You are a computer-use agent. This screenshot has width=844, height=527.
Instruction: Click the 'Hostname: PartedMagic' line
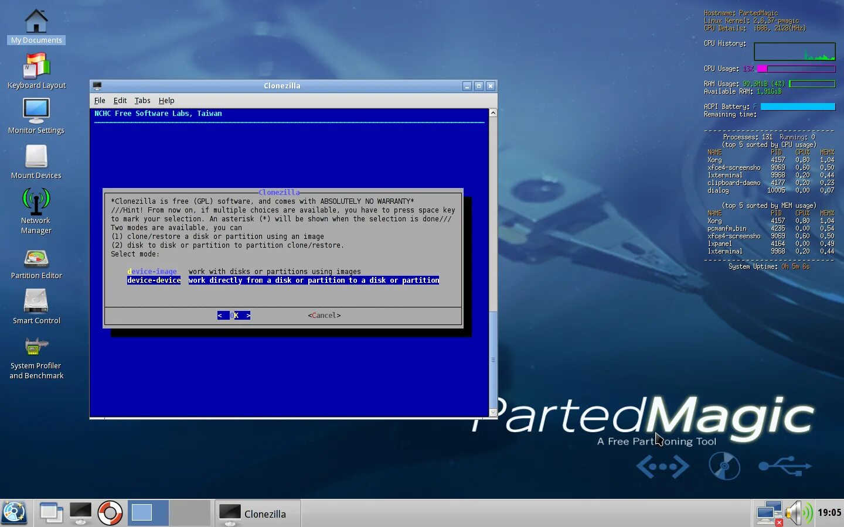click(741, 13)
